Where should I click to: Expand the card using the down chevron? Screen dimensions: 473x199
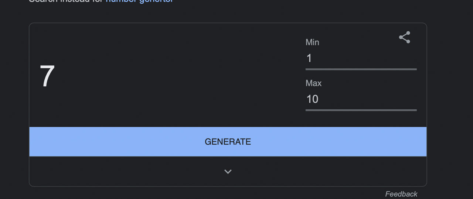[x=228, y=171]
